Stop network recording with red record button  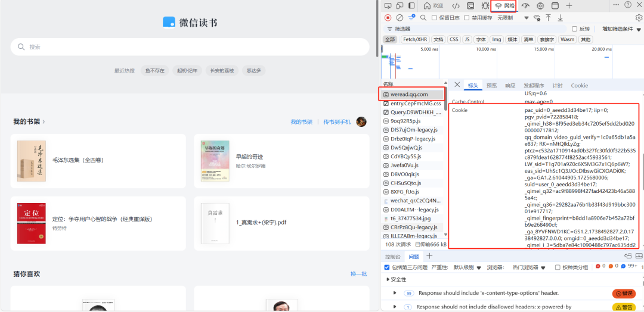(x=388, y=18)
